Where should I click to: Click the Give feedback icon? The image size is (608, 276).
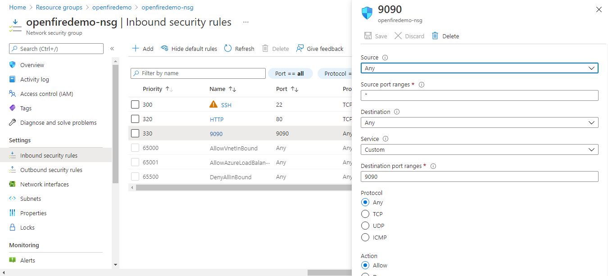tap(300, 49)
